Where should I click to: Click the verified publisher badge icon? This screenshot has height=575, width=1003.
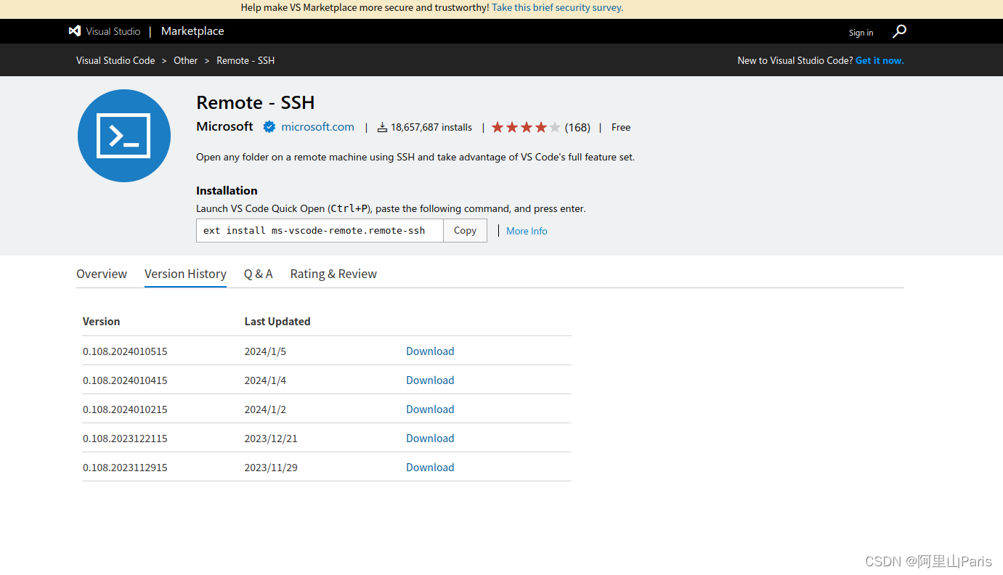(x=269, y=127)
